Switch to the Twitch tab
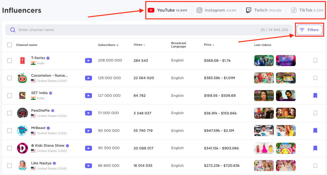The image size is (327, 175). point(264,10)
